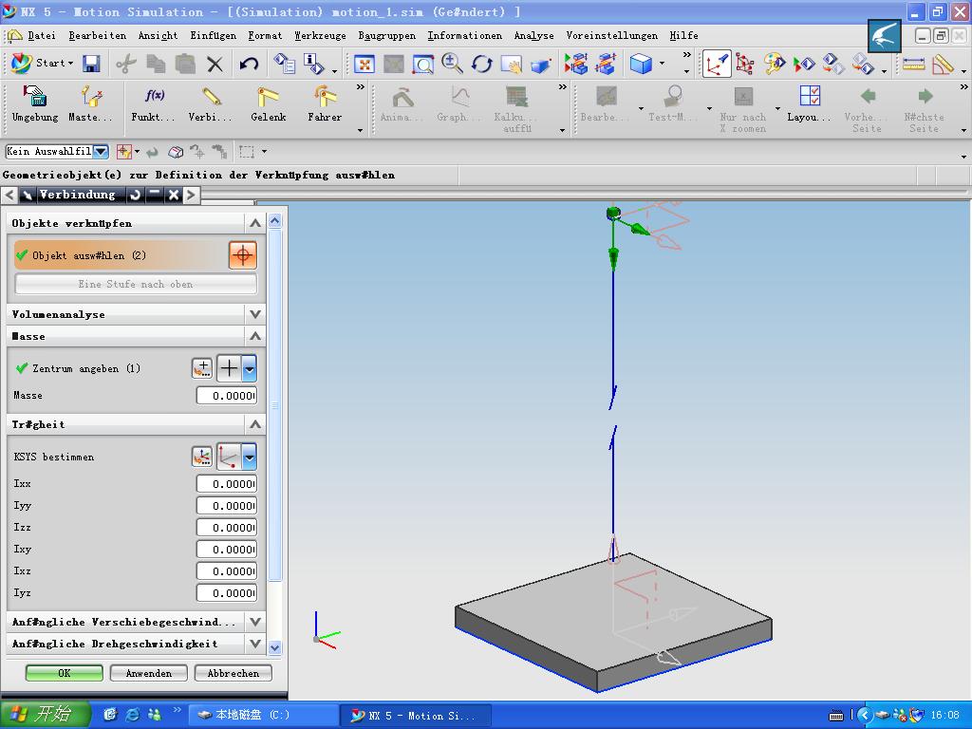The height and width of the screenshot is (729, 972).
Task: Open the Hilfe menu
Action: click(683, 35)
